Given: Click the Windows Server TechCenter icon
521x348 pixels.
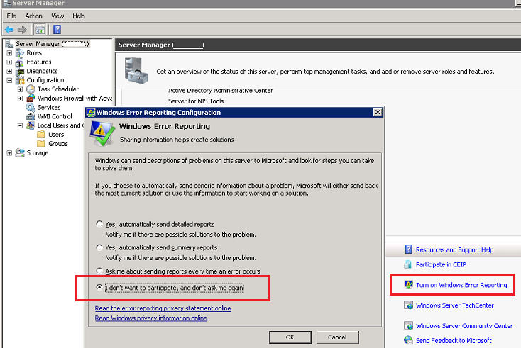Looking at the screenshot, I should tap(408, 305).
